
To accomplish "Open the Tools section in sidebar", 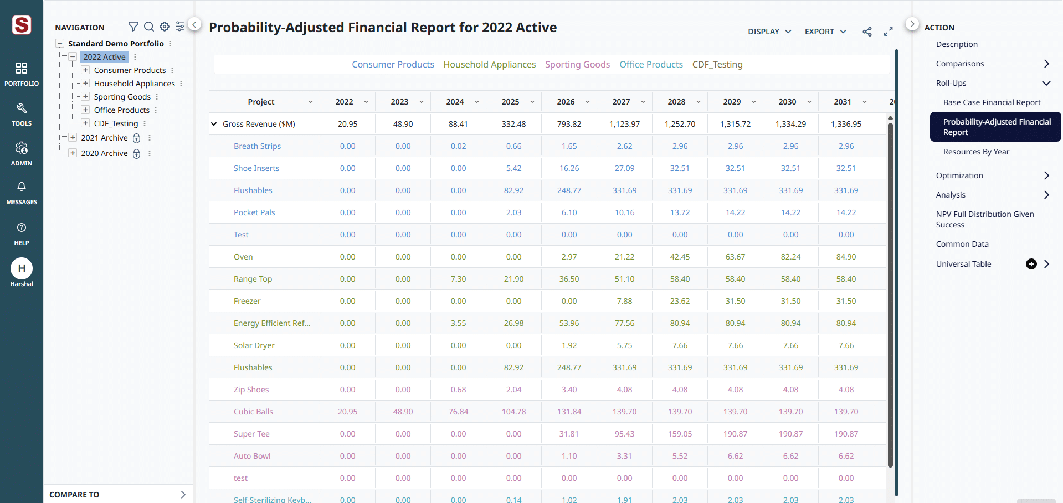I will (x=22, y=114).
